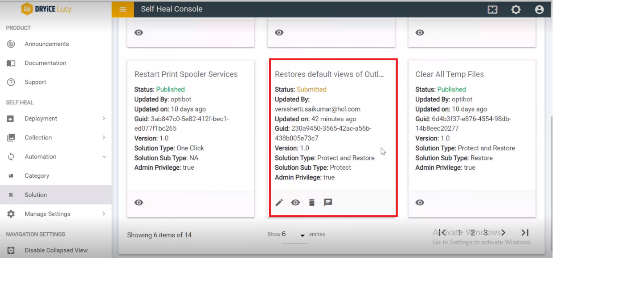Expand the Manage Settings chevron
Image resolution: width=638 pixels, height=303 pixels.
(x=105, y=214)
